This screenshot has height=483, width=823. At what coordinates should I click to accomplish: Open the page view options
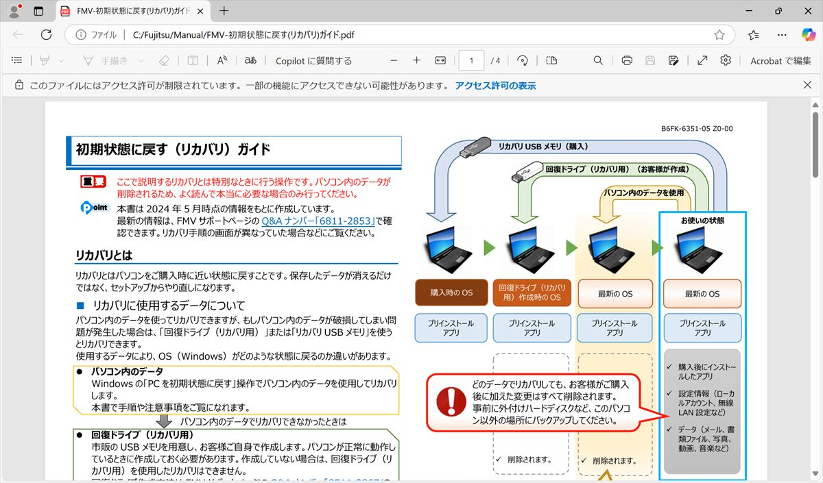551,60
